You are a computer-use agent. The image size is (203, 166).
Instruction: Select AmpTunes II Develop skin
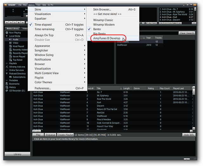click(x=113, y=38)
